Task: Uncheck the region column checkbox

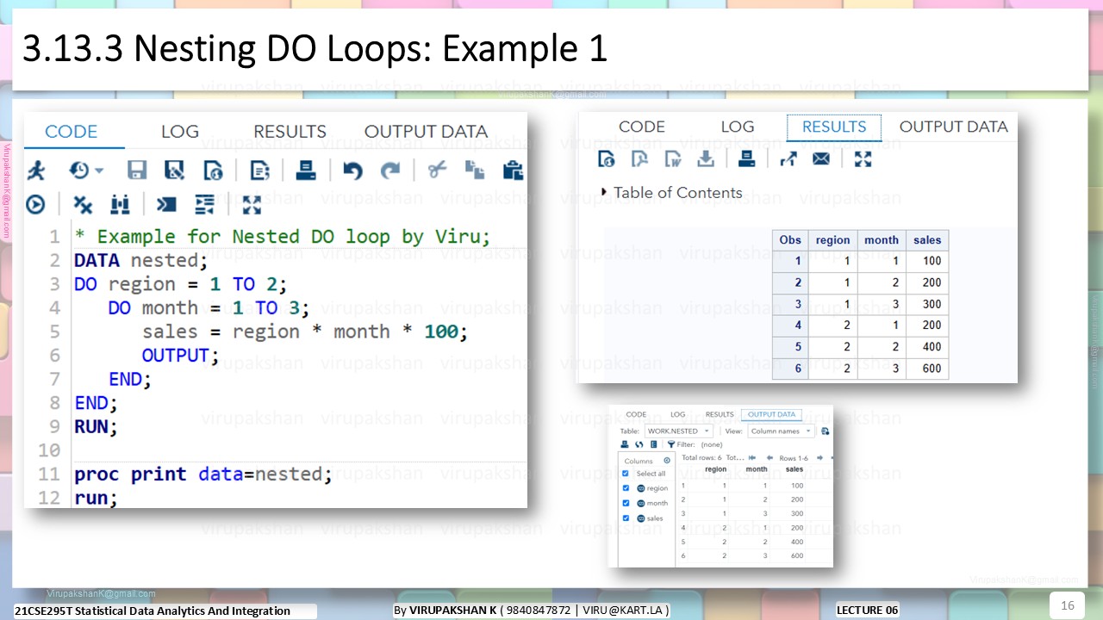Action: click(x=626, y=488)
